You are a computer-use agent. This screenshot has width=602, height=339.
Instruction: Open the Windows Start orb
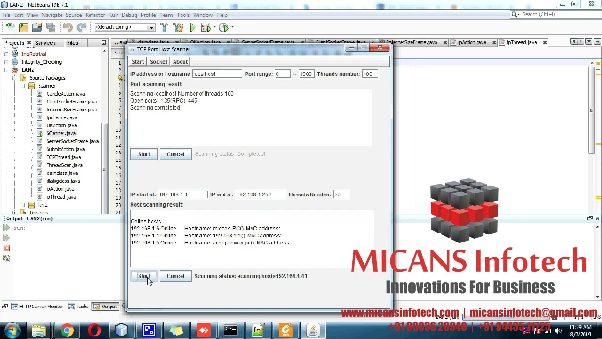pos(12,331)
